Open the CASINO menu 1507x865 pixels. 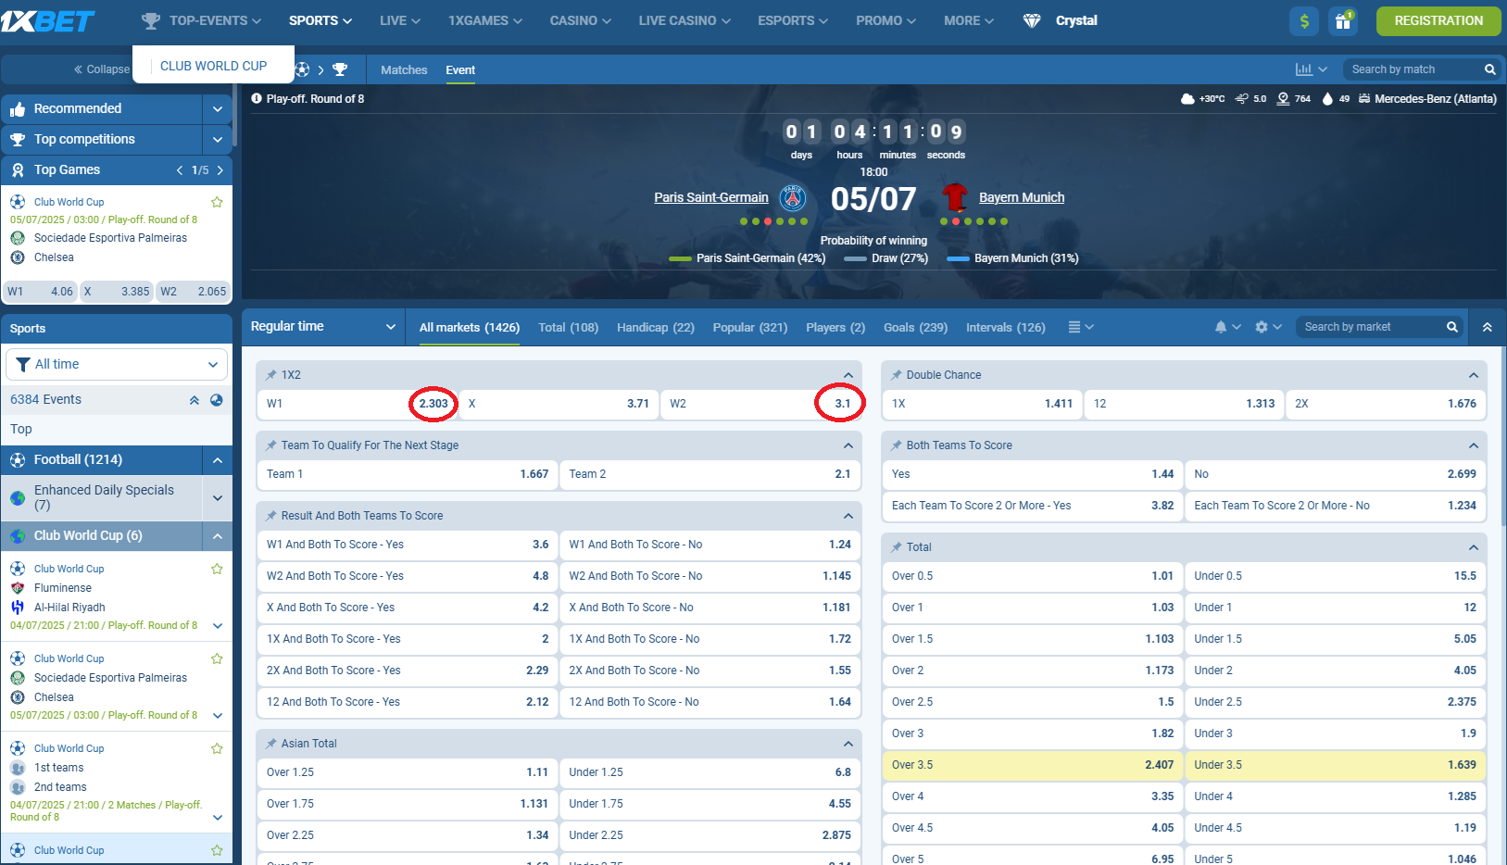[581, 20]
